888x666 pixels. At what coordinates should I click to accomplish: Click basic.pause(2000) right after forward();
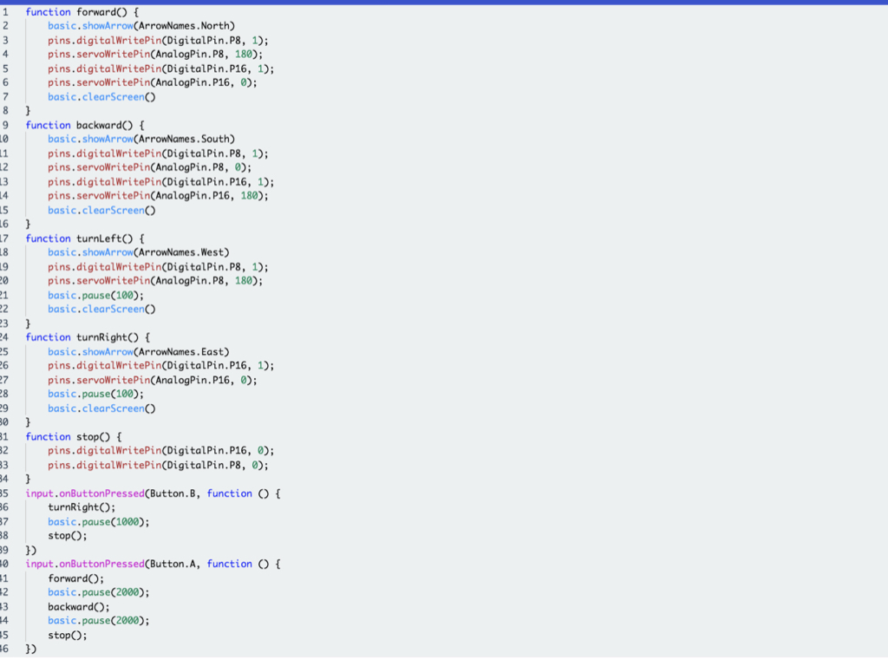96,592
